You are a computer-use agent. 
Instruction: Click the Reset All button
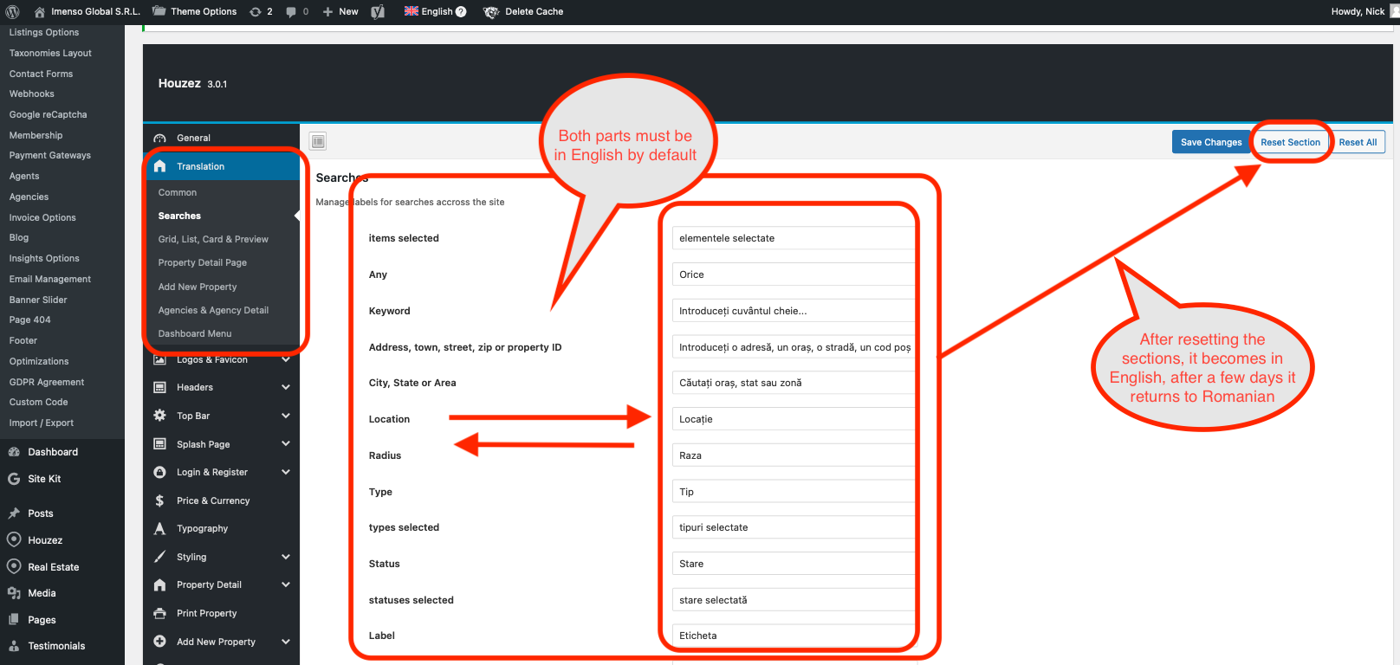(1358, 142)
